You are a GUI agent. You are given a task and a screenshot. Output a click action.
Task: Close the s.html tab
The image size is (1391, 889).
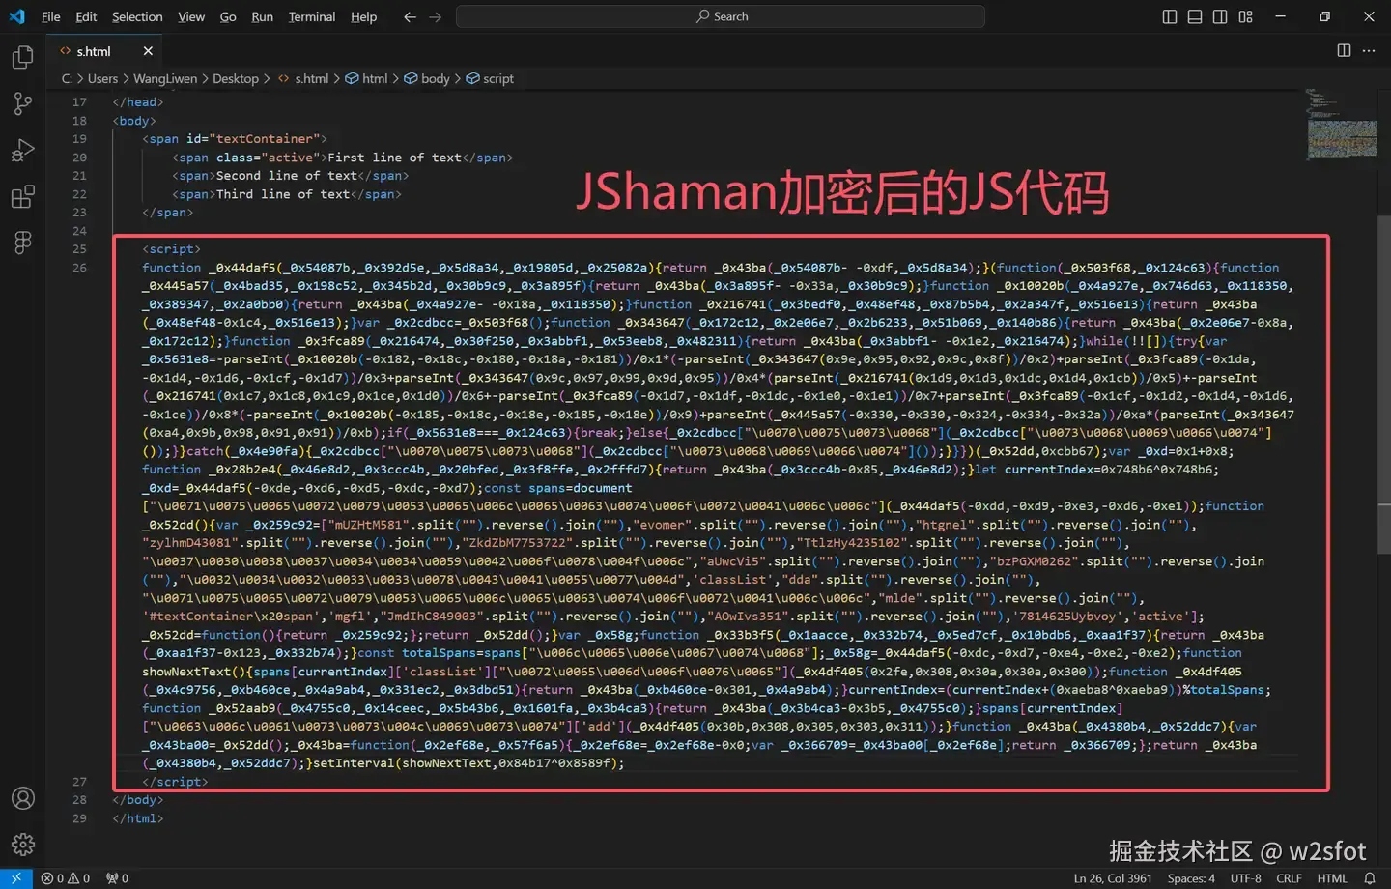(148, 51)
